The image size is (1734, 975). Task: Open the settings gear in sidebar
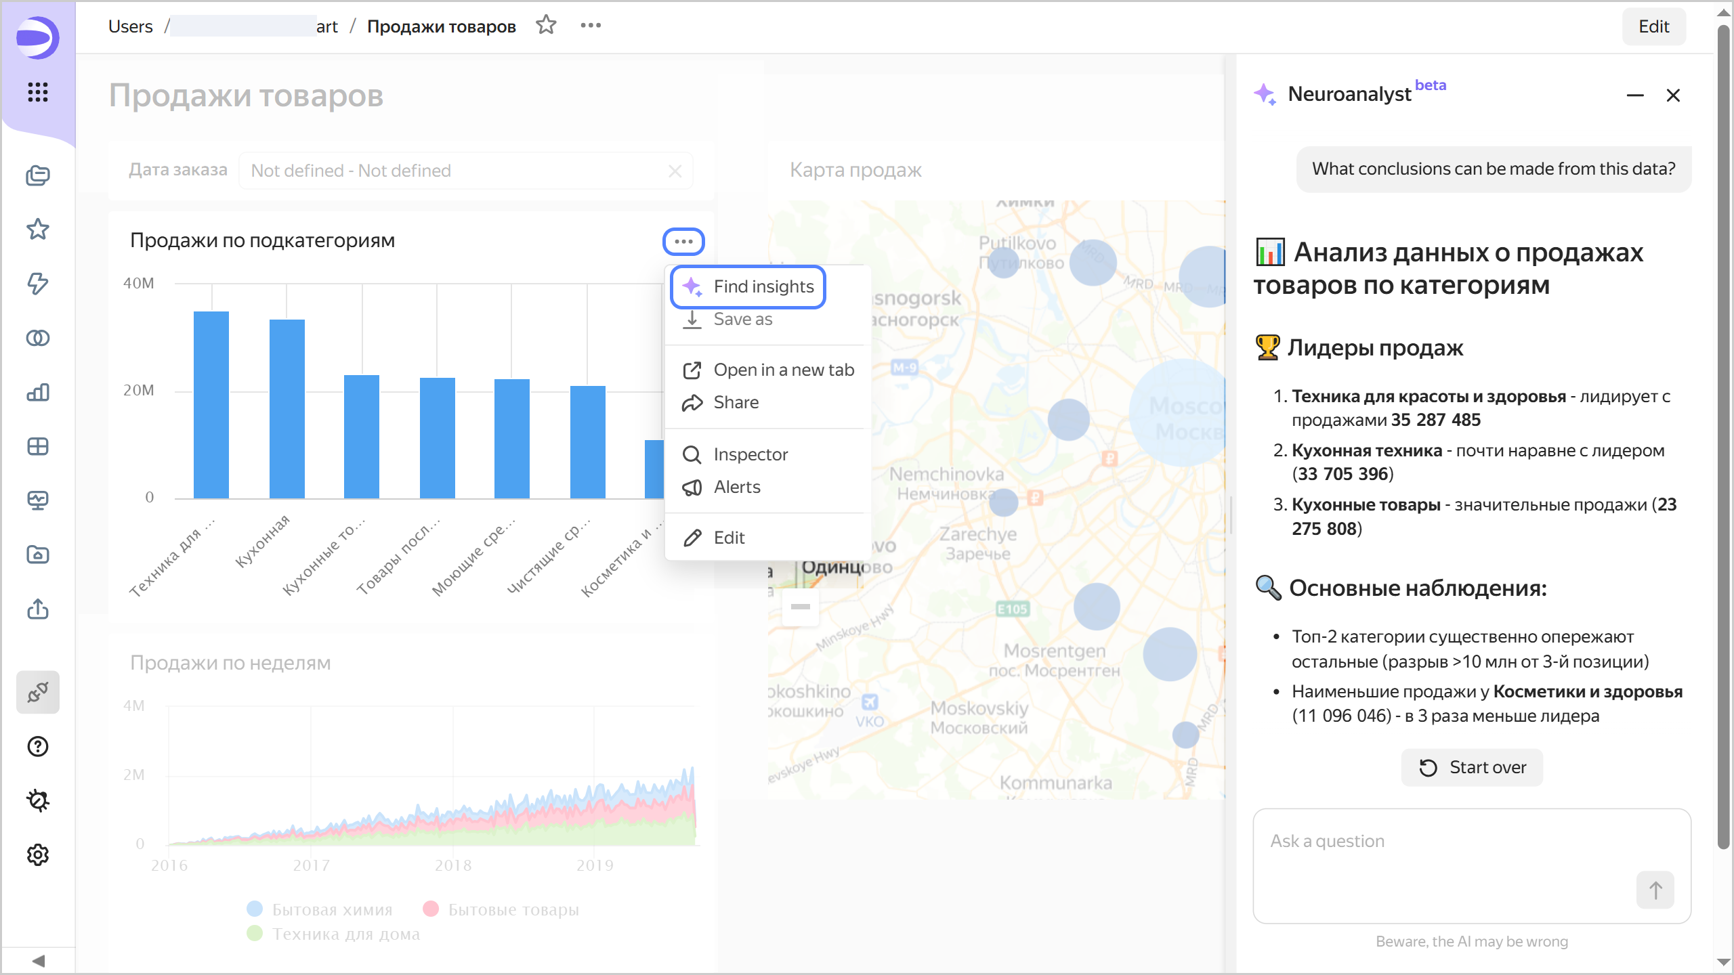pyautogui.click(x=38, y=854)
